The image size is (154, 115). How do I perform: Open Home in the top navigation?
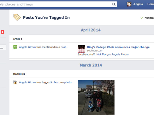(x=151, y=4)
